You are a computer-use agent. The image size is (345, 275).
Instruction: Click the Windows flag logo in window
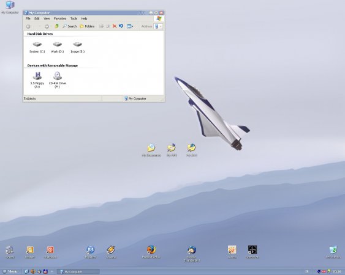click(159, 18)
